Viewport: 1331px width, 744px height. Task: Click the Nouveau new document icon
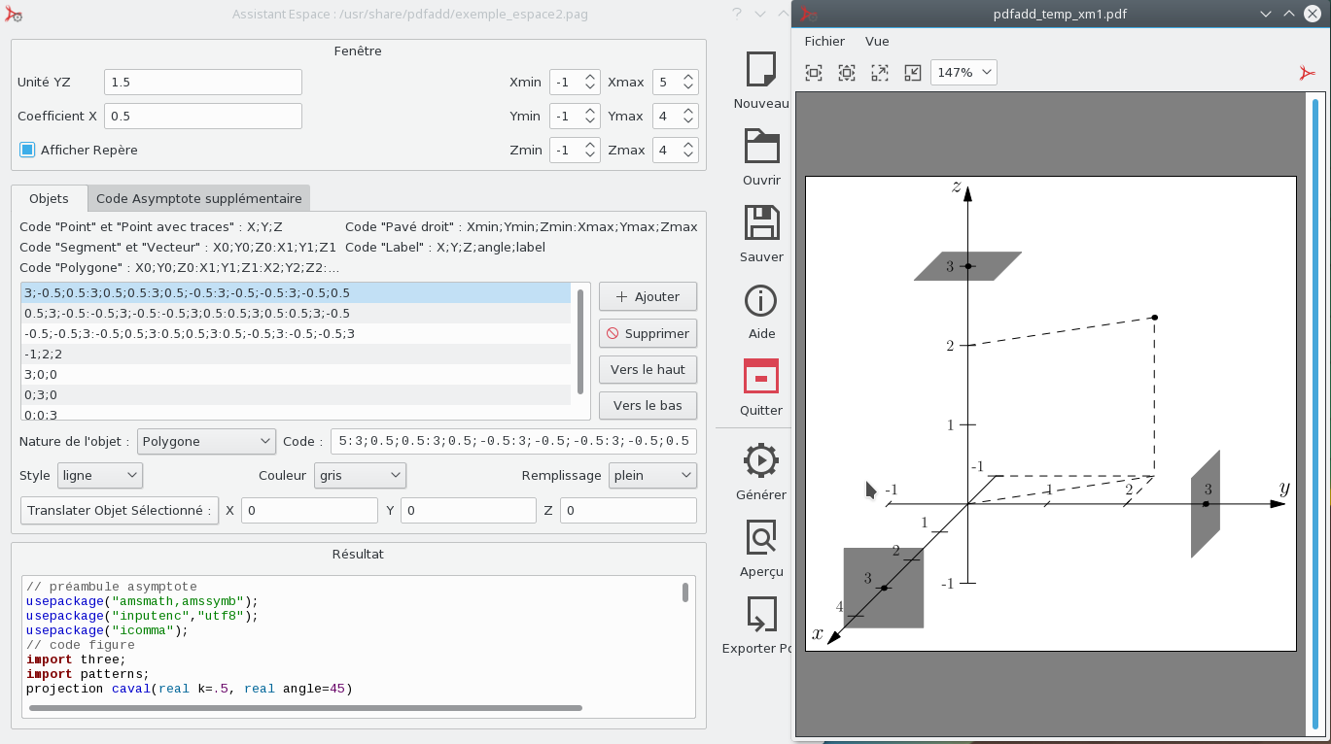pos(760,70)
